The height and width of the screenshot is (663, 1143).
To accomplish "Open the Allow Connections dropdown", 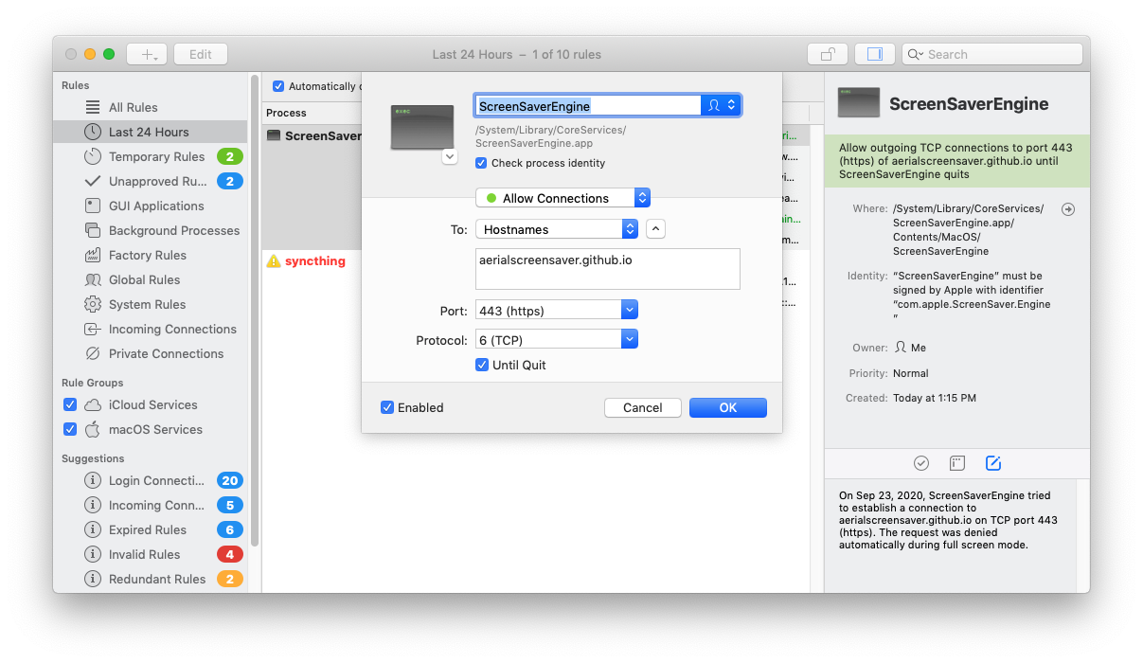I will (x=563, y=198).
